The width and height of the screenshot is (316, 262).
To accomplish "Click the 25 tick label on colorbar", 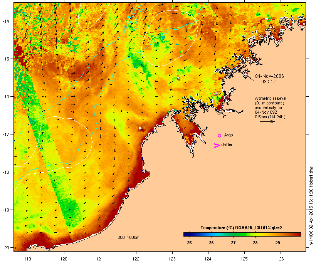I will coord(189,243).
